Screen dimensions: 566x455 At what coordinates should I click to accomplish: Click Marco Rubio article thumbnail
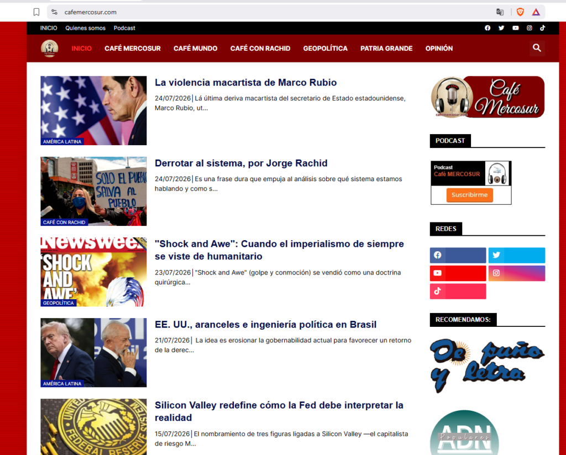coord(93,110)
